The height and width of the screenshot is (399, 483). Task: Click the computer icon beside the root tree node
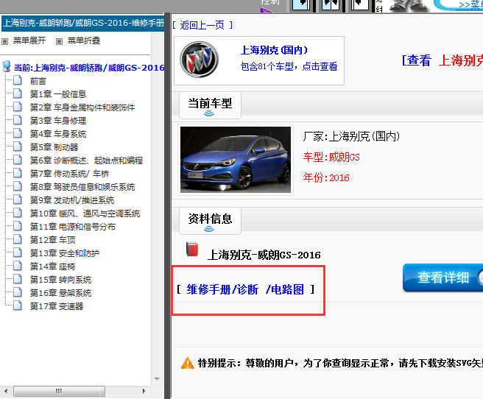pyautogui.click(x=6, y=66)
